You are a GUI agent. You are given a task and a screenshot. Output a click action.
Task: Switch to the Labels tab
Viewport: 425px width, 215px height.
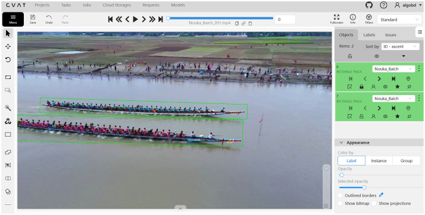[369, 34]
